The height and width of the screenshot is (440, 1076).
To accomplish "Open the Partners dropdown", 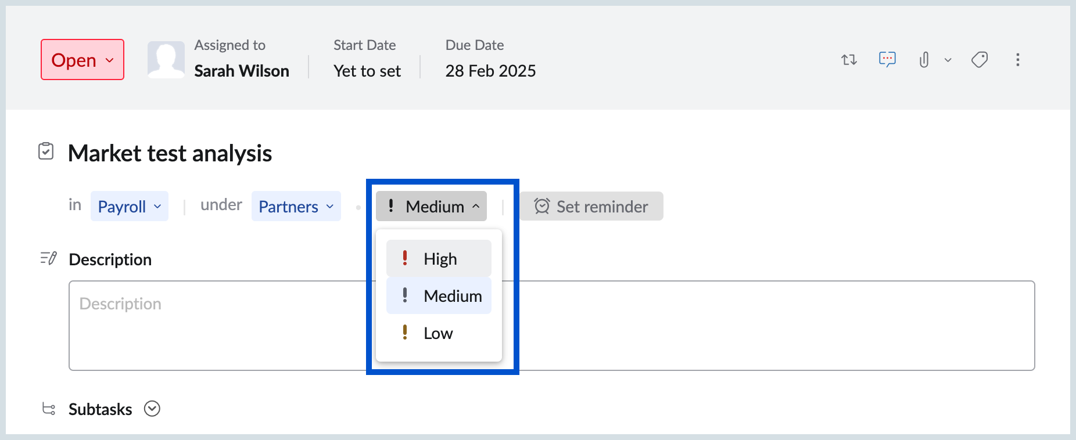I will tap(296, 206).
